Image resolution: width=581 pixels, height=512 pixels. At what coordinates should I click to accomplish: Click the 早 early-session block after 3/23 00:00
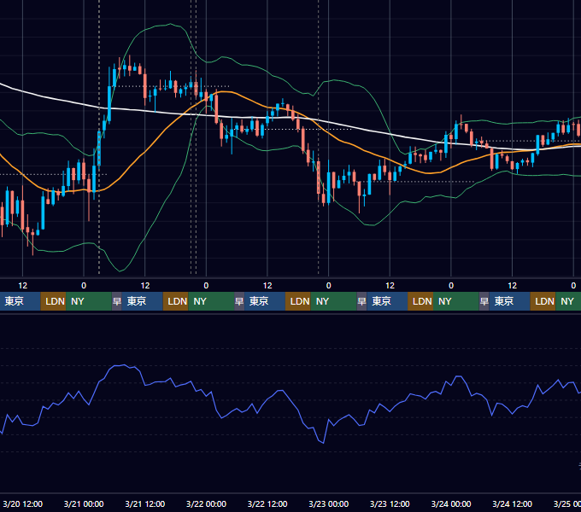(361, 301)
